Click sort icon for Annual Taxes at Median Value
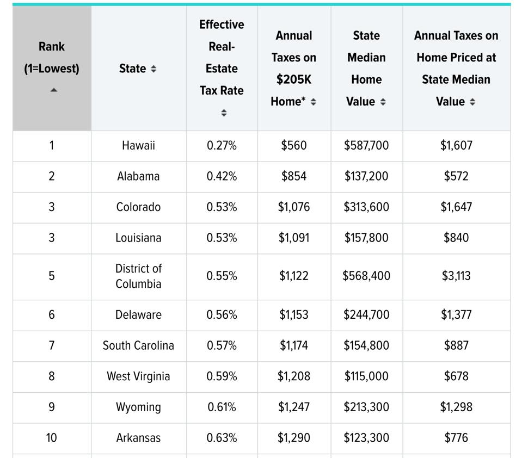522x458 pixels. click(472, 102)
